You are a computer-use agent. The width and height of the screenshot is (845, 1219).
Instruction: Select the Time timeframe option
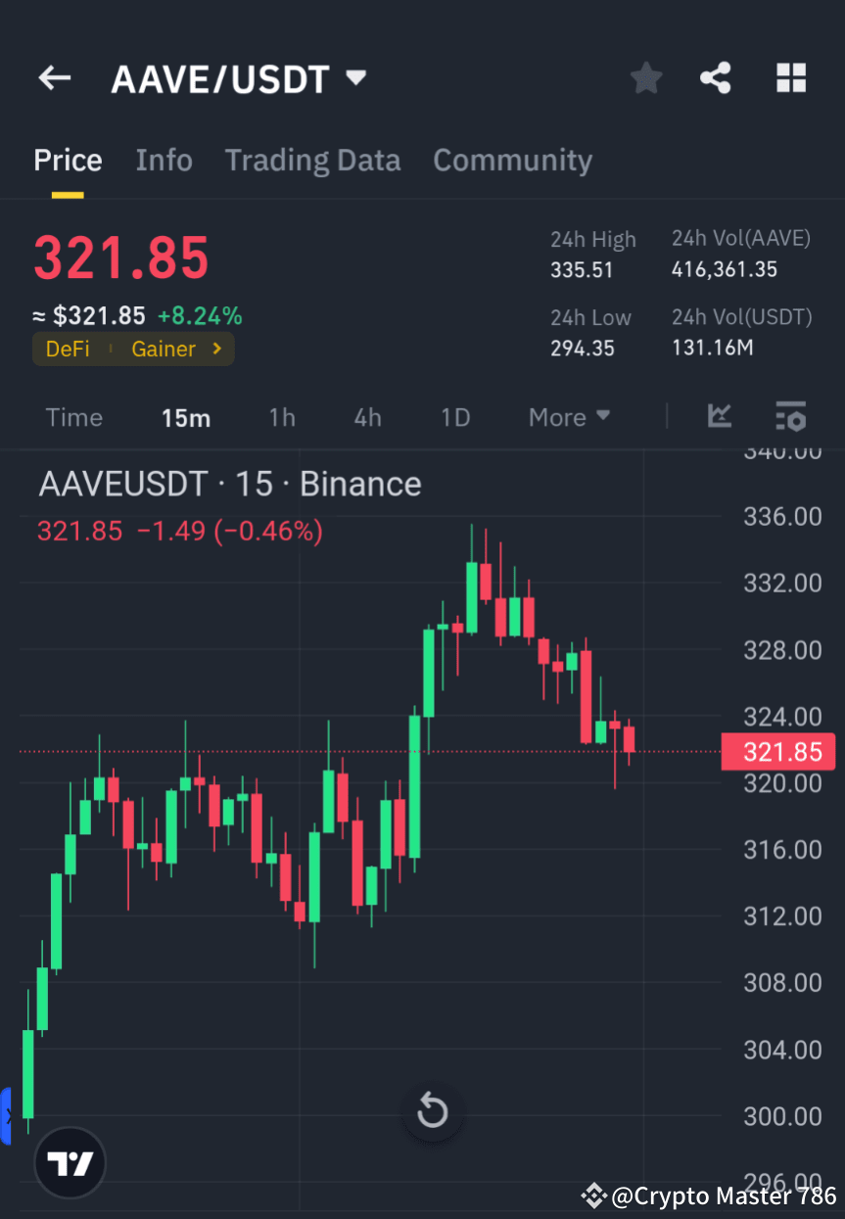[74, 416]
